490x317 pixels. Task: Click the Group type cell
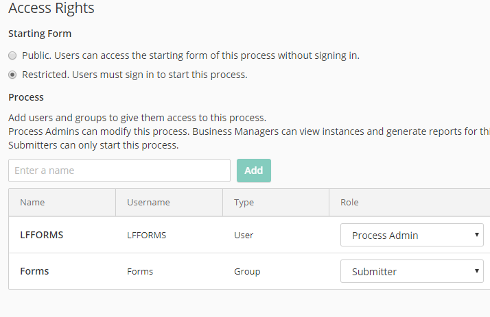coord(247,272)
